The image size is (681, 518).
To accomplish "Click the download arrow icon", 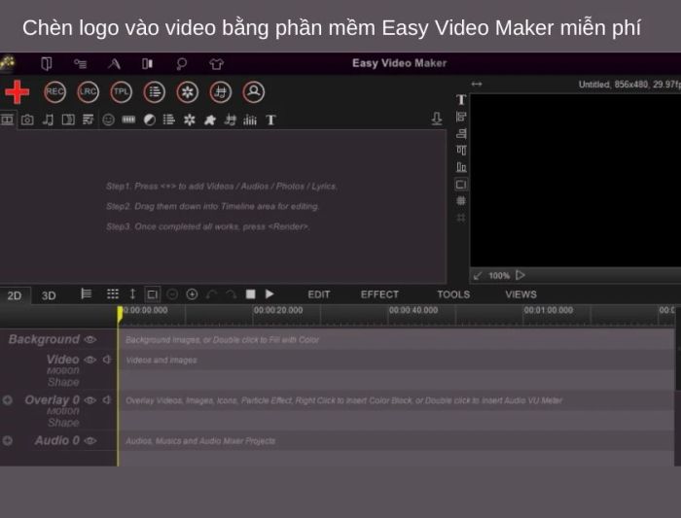I will [437, 119].
